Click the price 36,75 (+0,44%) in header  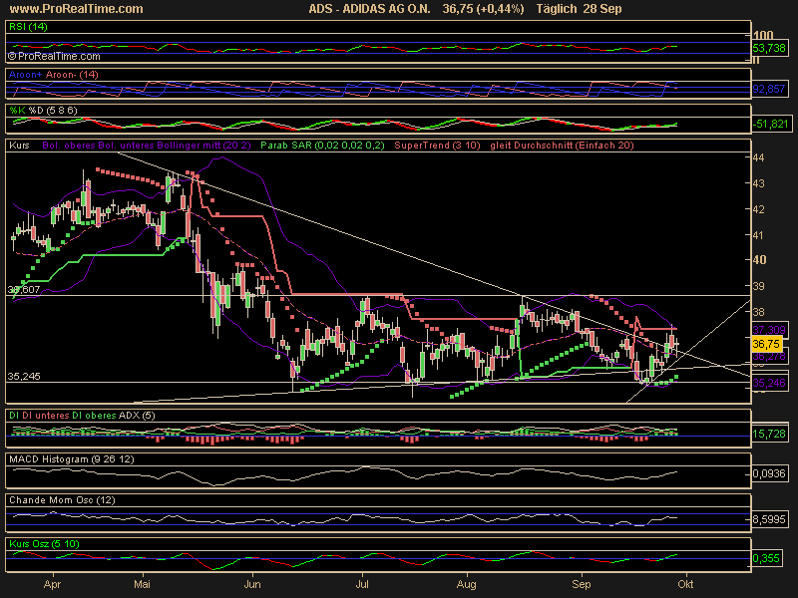(483, 9)
